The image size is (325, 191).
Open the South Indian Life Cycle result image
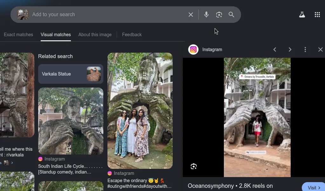pyautogui.click(x=71, y=121)
